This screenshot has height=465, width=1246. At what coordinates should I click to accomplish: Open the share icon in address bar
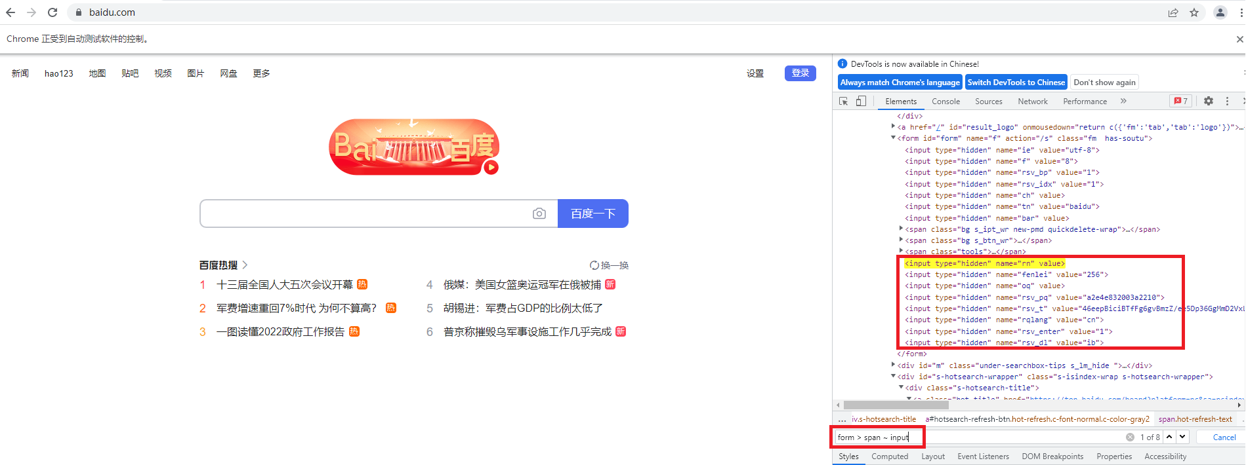(x=1173, y=12)
